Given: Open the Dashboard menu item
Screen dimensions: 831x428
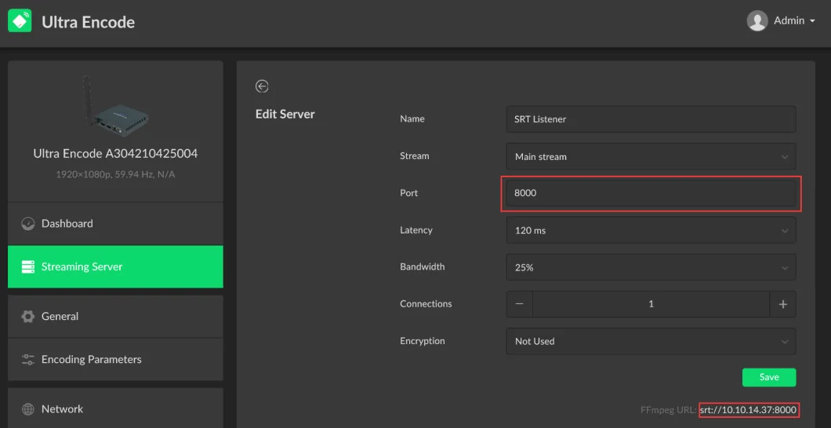Looking at the screenshot, I should pyautogui.click(x=115, y=223).
